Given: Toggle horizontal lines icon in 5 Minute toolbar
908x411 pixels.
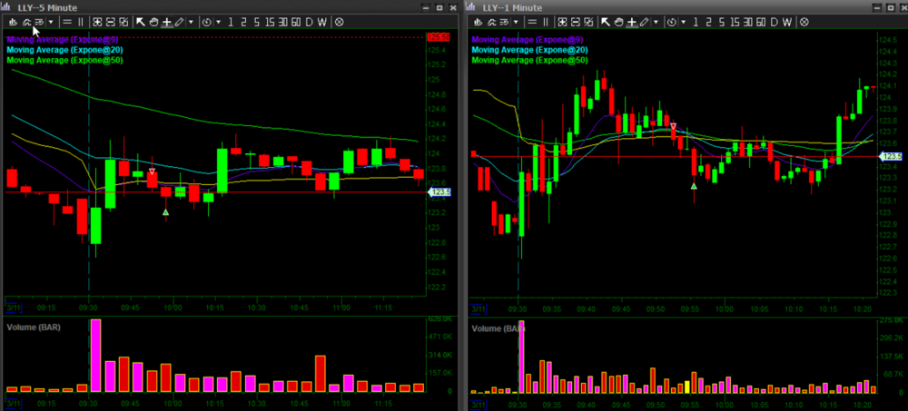Looking at the screenshot, I should pos(67,21).
